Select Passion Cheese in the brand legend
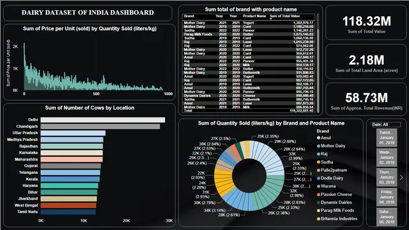Image resolution: width=409 pixels, height=230 pixels. click(x=334, y=194)
